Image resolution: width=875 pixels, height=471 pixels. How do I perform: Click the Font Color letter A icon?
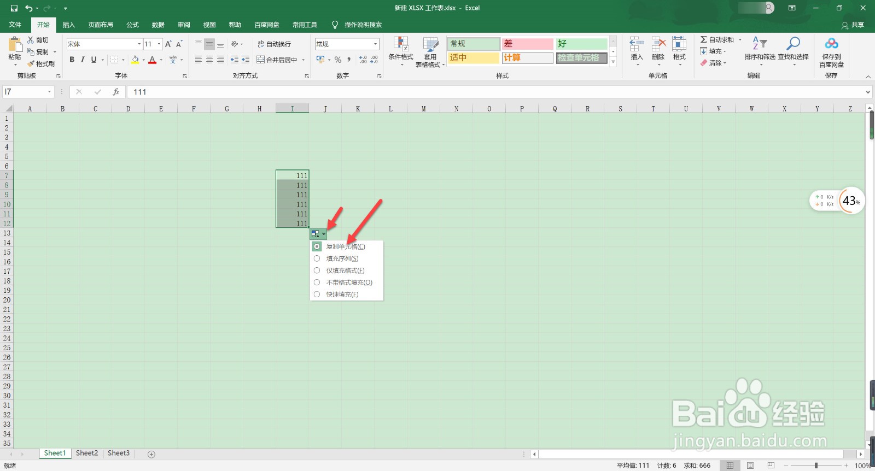153,60
